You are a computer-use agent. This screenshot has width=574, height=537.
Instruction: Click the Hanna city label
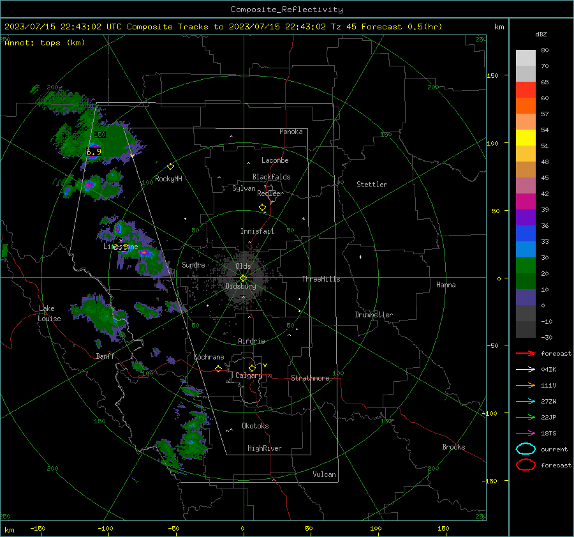pos(446,285)
